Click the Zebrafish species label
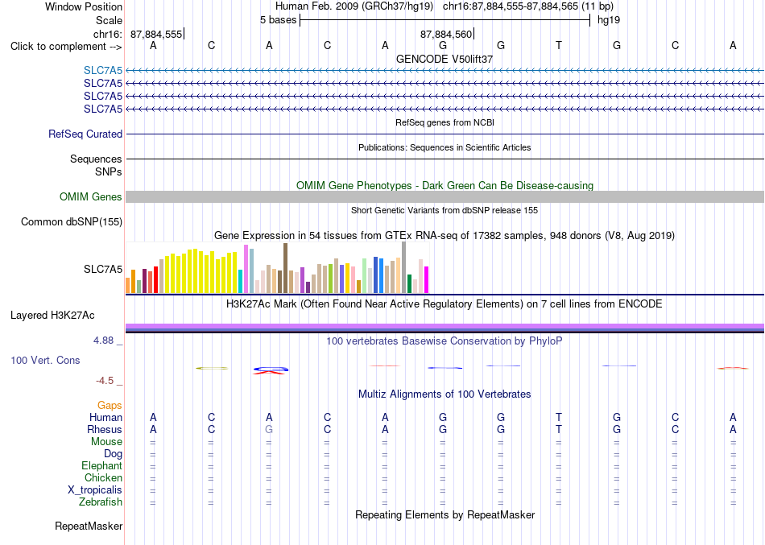Screen dimensions: 765x545 [101, 502]
